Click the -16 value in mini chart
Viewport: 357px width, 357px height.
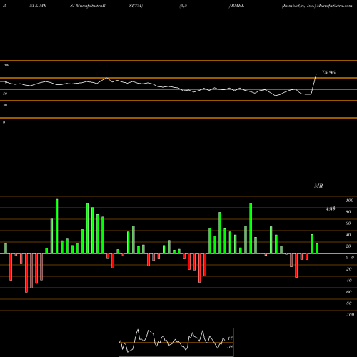tap(230, 347)
